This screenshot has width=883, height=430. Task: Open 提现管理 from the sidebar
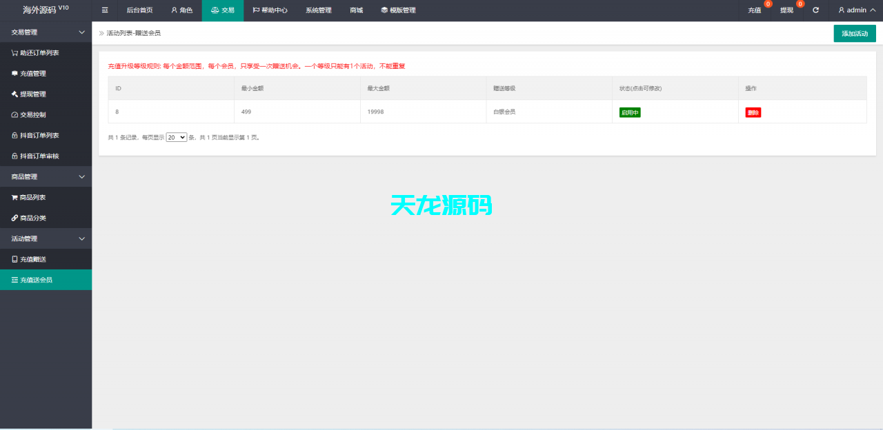39,94
